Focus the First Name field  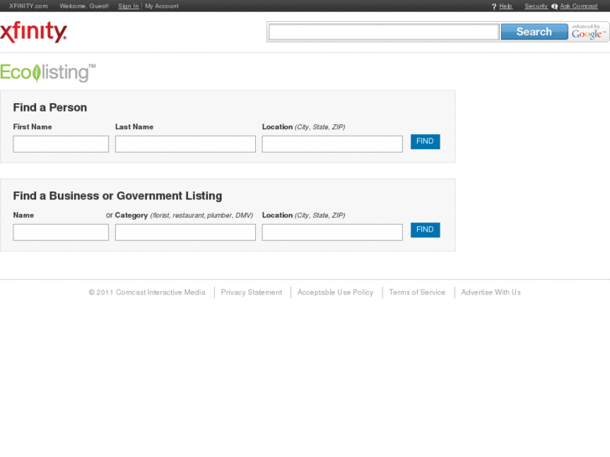pos(61,144)
